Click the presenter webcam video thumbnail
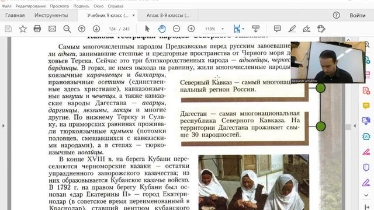This screenshot has width=374, height=210. [x=328, y=62]
